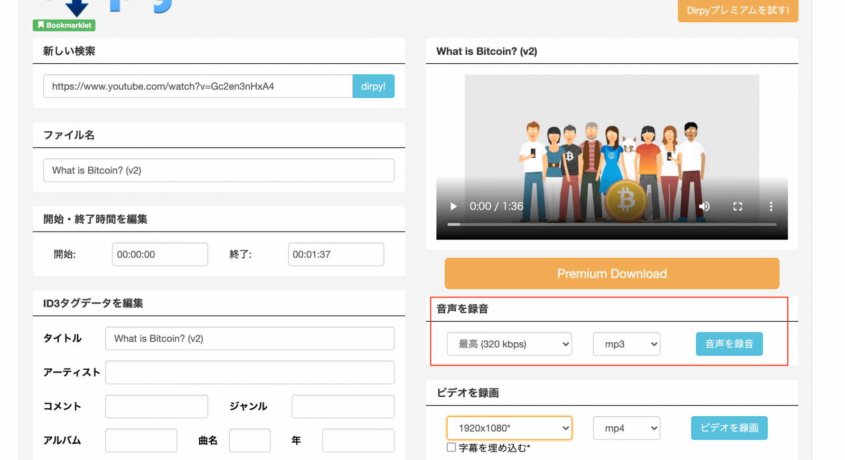Open the mp3 audio format dropdown
The height and width of the screenshot is (460, 845).
[626, 344]
